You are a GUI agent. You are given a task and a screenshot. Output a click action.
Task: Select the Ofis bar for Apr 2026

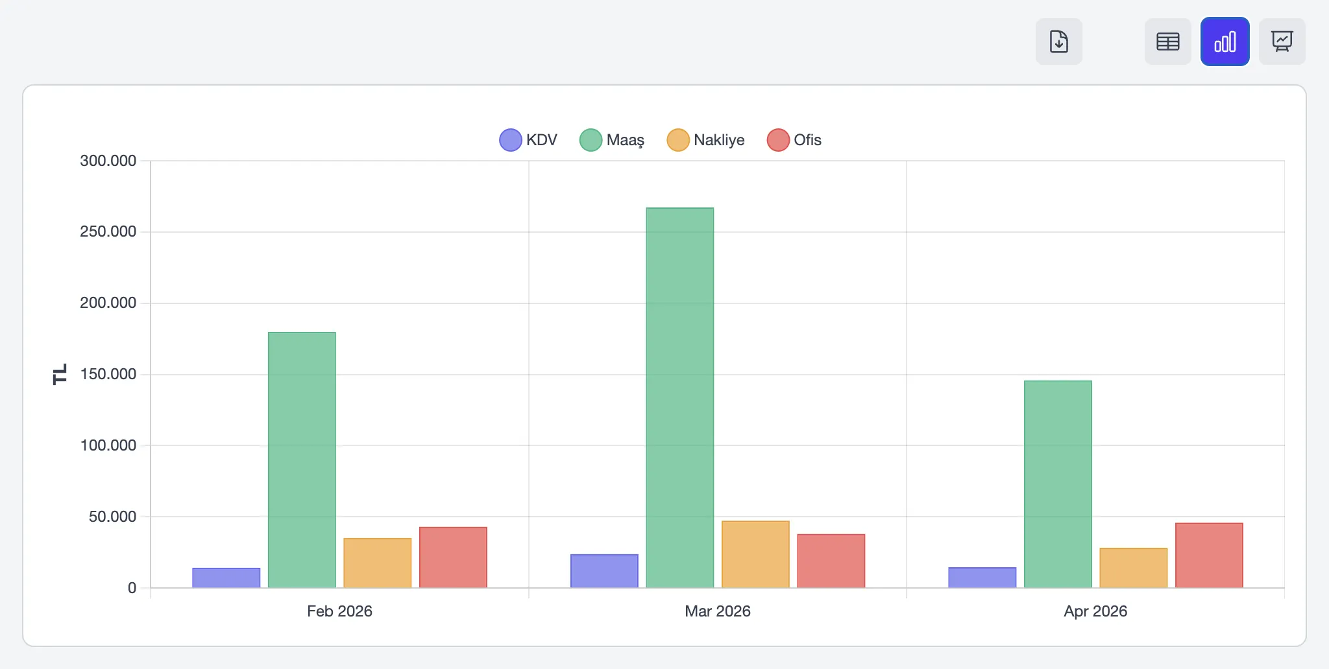1209,556
